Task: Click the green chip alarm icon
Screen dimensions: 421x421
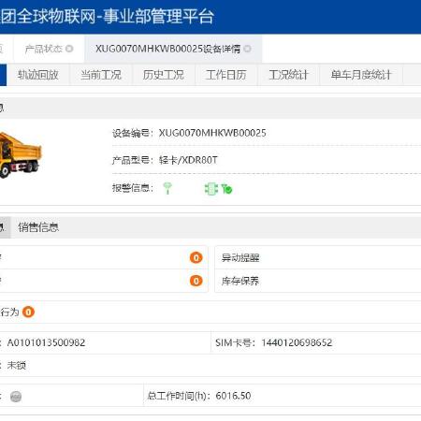Action: click(x=211, y=189)
